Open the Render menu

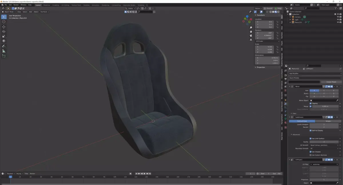coord(16,5)
